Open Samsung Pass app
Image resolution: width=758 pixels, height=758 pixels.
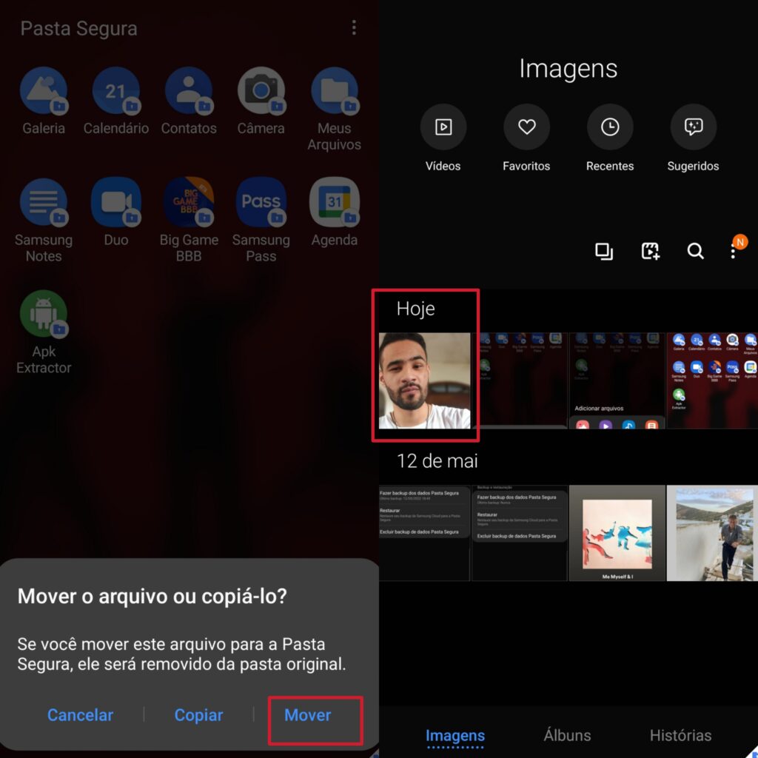(261, 202)
